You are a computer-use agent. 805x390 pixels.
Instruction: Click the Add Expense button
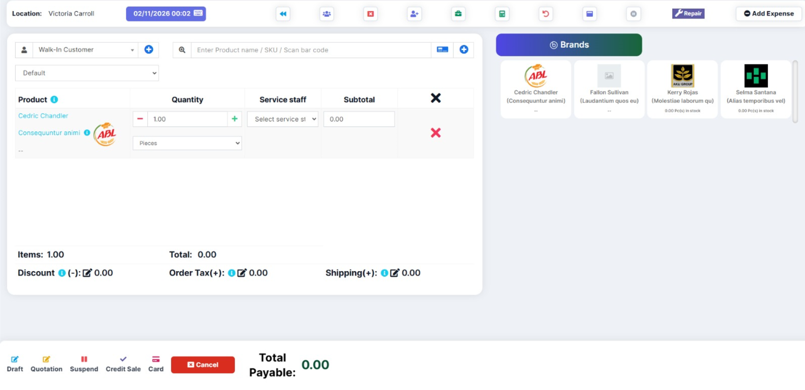pyautogui.click(x=769, y=14)
